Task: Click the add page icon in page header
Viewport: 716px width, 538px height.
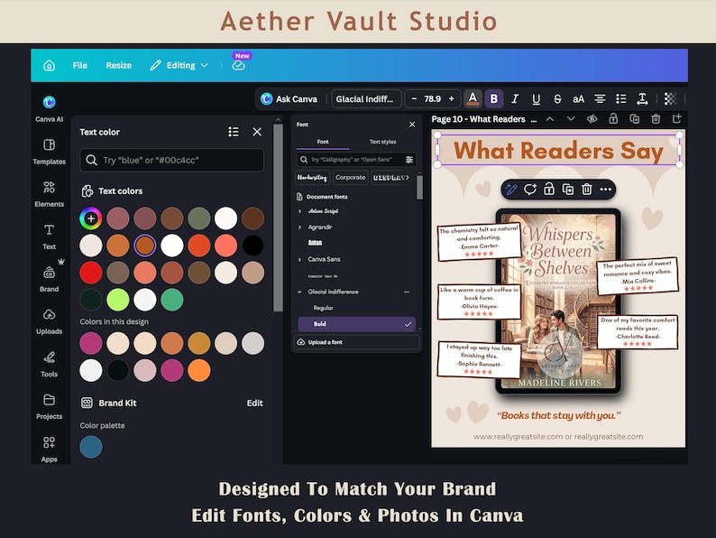Action: tap(676, 119)
